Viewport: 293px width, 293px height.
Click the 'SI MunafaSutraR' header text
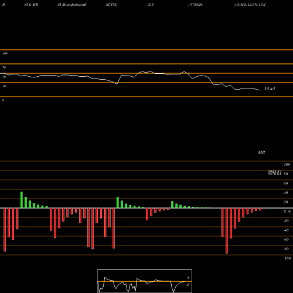[72, 5]
